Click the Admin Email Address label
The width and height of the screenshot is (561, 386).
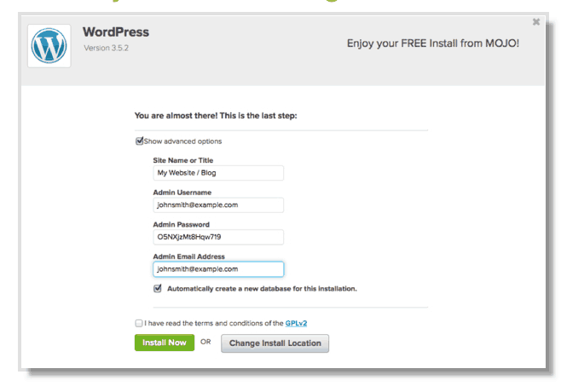tap(189, 256)
